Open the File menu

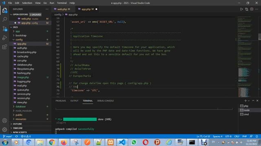10,3
